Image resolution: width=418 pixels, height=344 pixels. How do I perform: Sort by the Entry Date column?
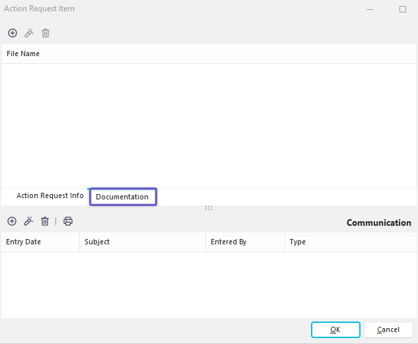point(24,242)
